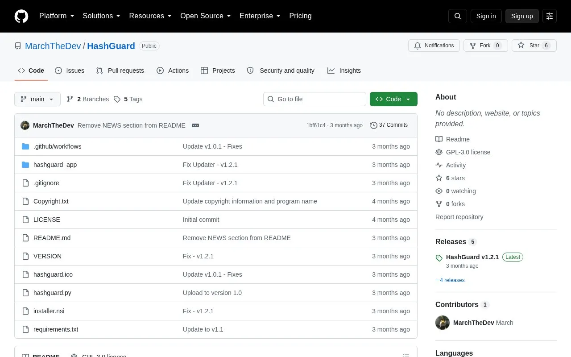Click the Notifications bell button

tap(434, 46)
